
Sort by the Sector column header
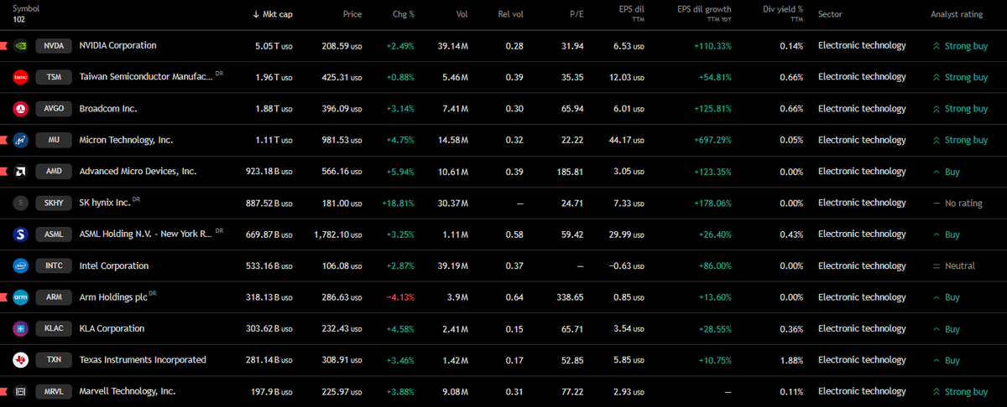tap(832, 14)
